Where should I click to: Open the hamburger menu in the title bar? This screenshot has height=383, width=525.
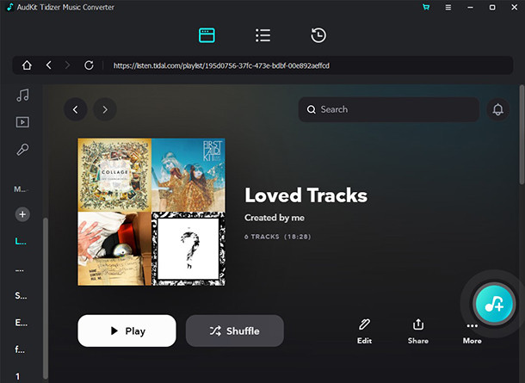[448, 7]
